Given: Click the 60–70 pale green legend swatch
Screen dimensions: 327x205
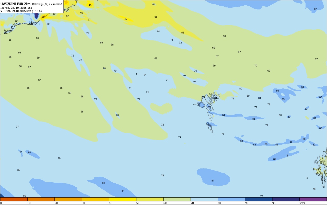Looking at the screenshot, I should tap(177, 199).
